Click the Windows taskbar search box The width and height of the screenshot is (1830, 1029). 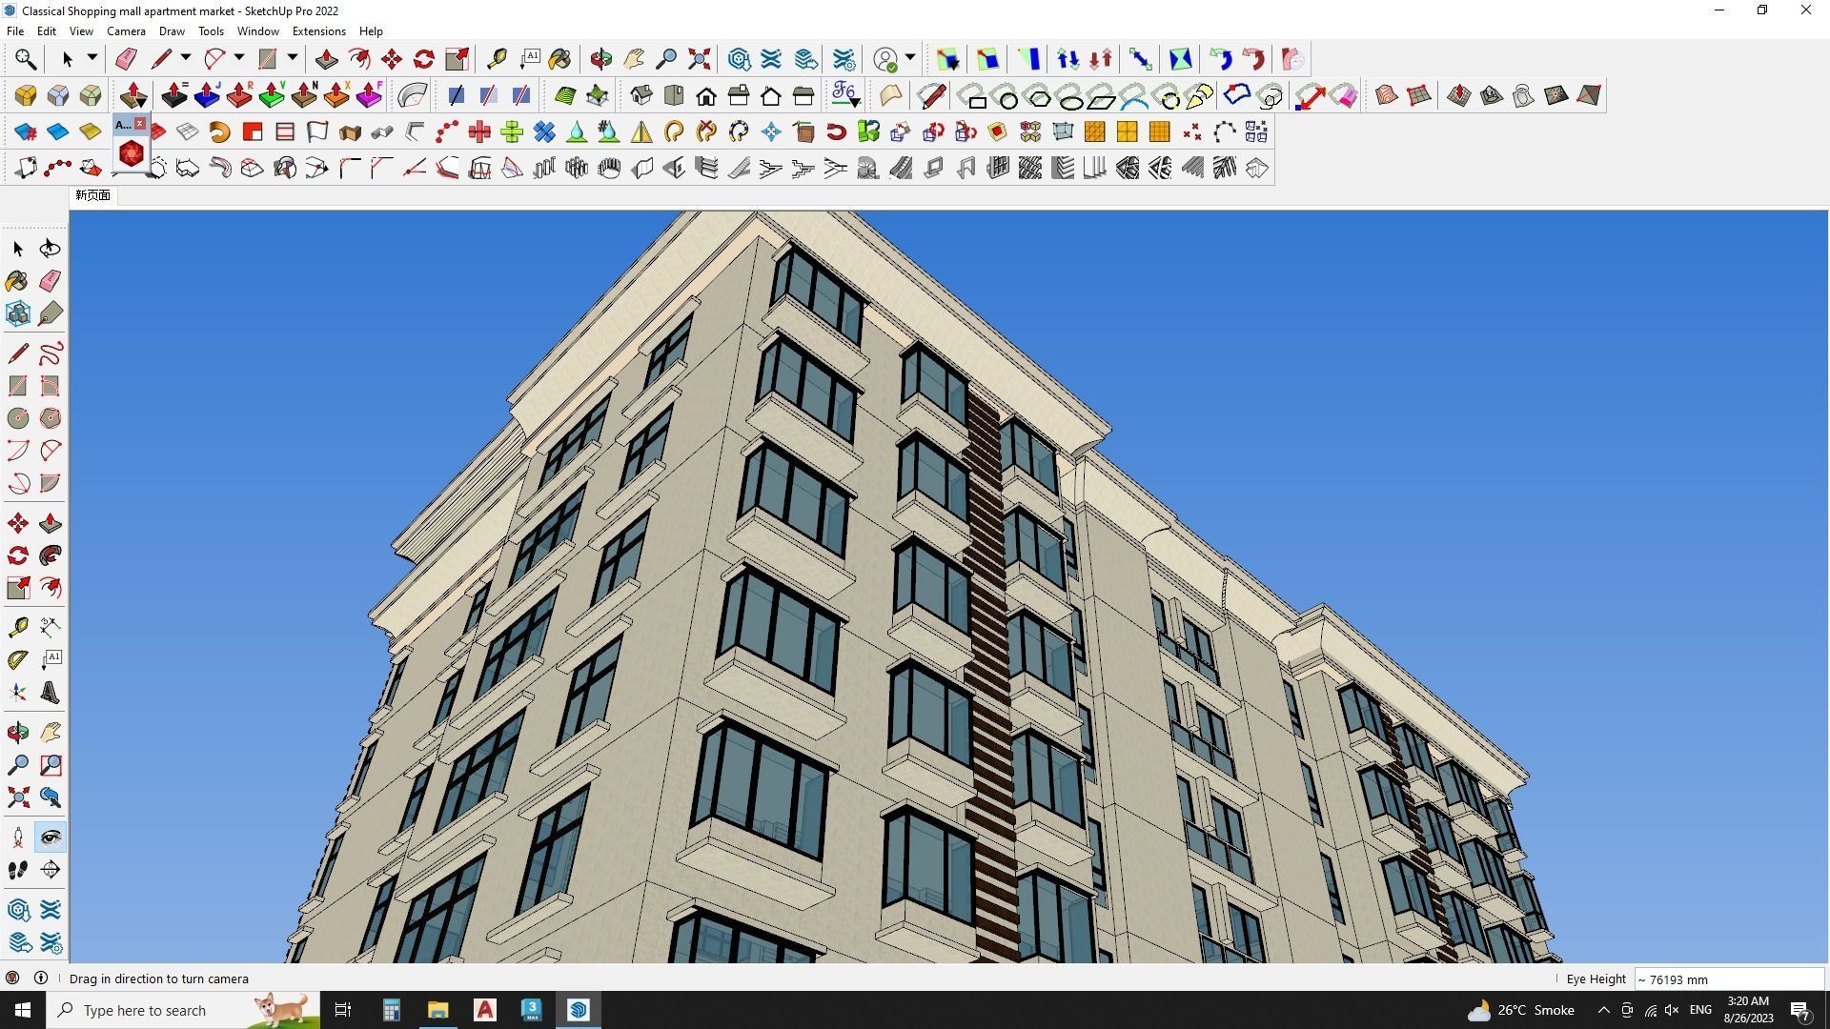184,1010
